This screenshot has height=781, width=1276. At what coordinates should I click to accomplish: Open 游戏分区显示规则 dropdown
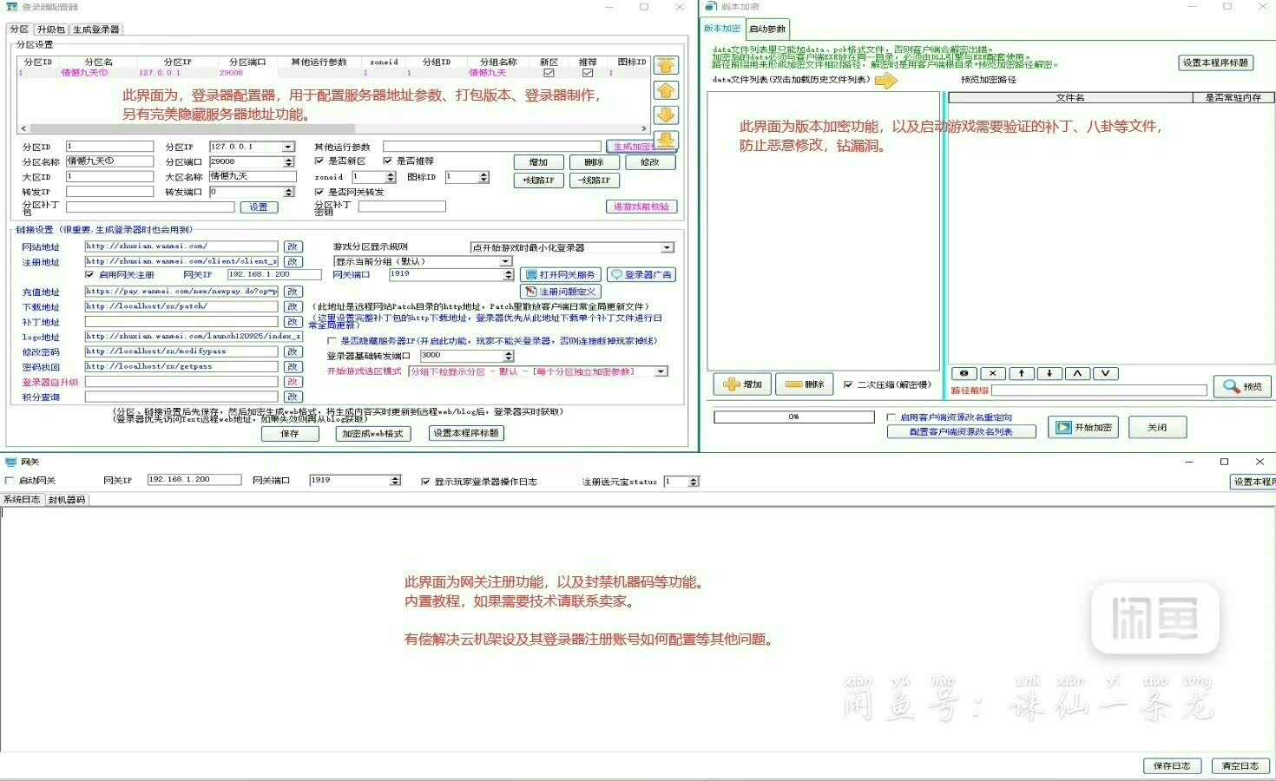[667, 247]
